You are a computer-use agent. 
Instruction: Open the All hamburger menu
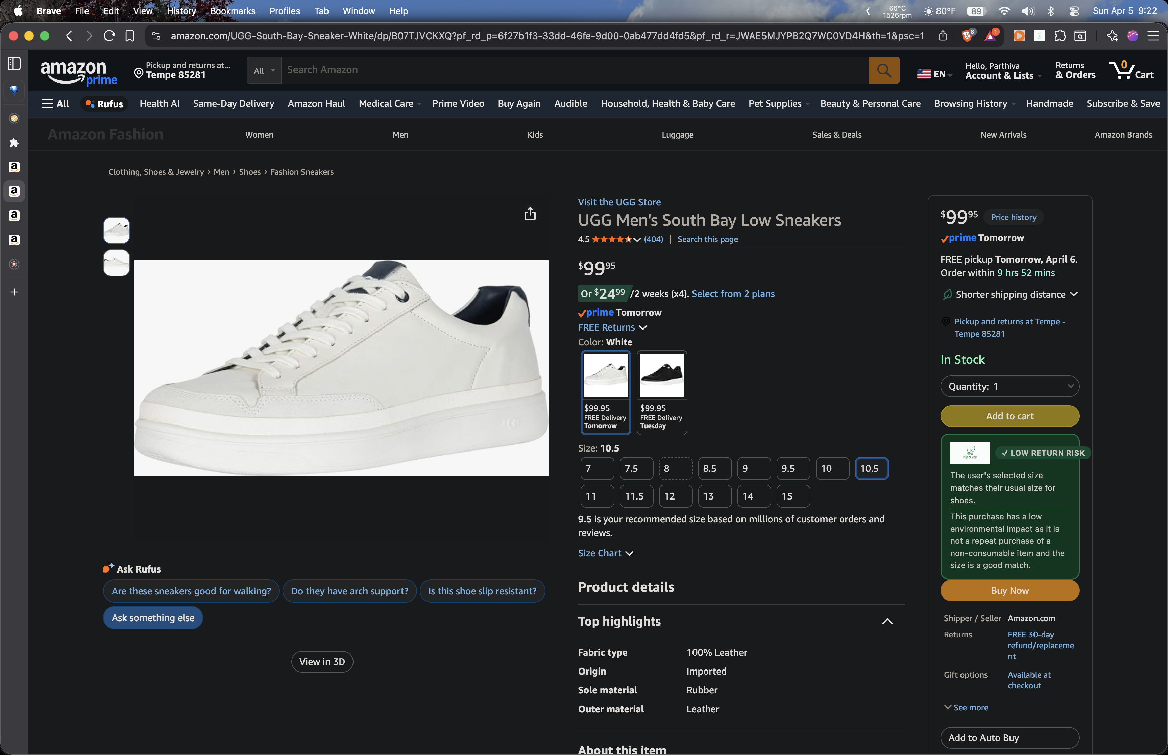coord(55,104)
